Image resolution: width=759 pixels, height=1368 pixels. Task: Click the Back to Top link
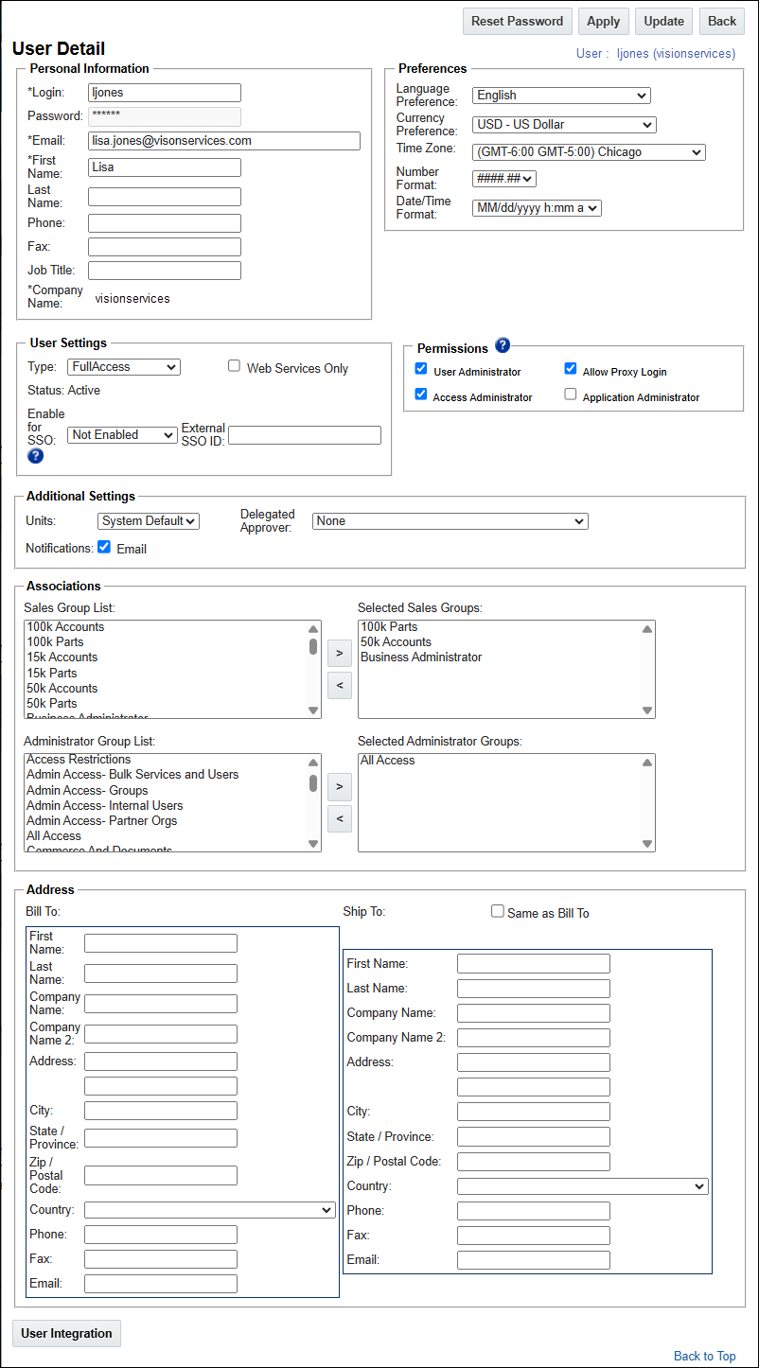[704, 1356]
